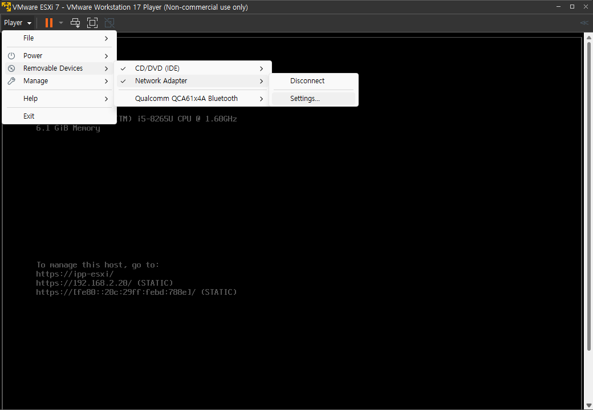Click the i5-8265U CPU text line
The height and width of the screenshot is (410, 593).
pos(178,119)
